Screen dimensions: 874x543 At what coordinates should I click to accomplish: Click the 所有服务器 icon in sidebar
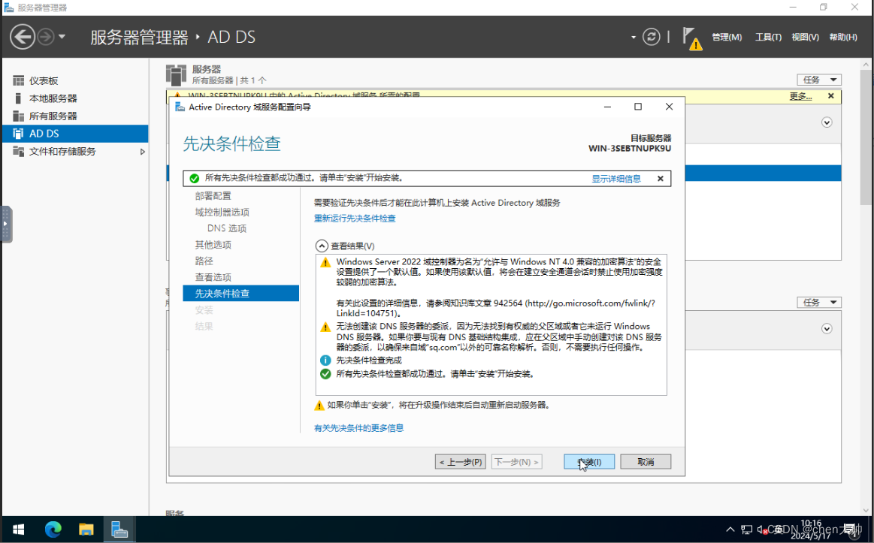18,116
